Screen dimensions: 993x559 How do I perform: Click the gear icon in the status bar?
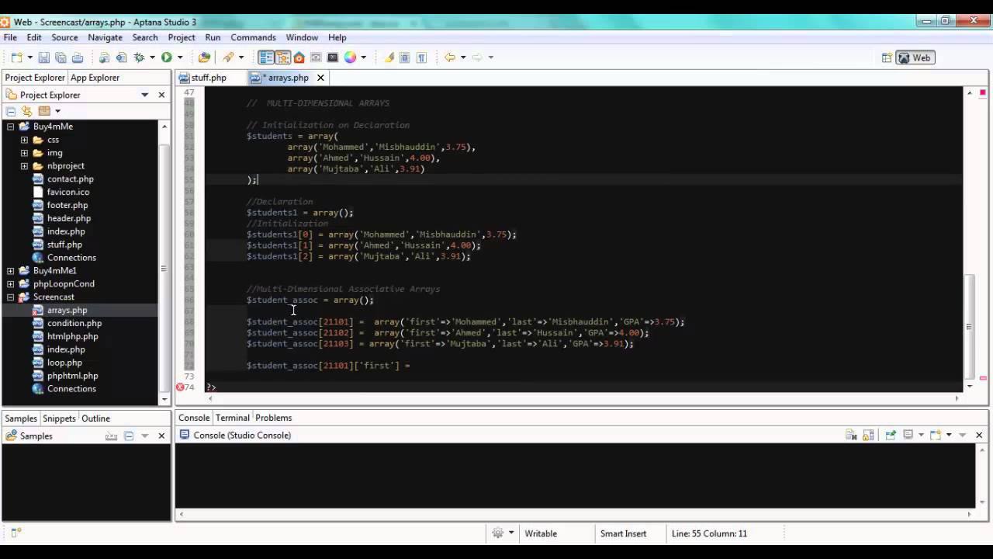[x=498, y=533]
